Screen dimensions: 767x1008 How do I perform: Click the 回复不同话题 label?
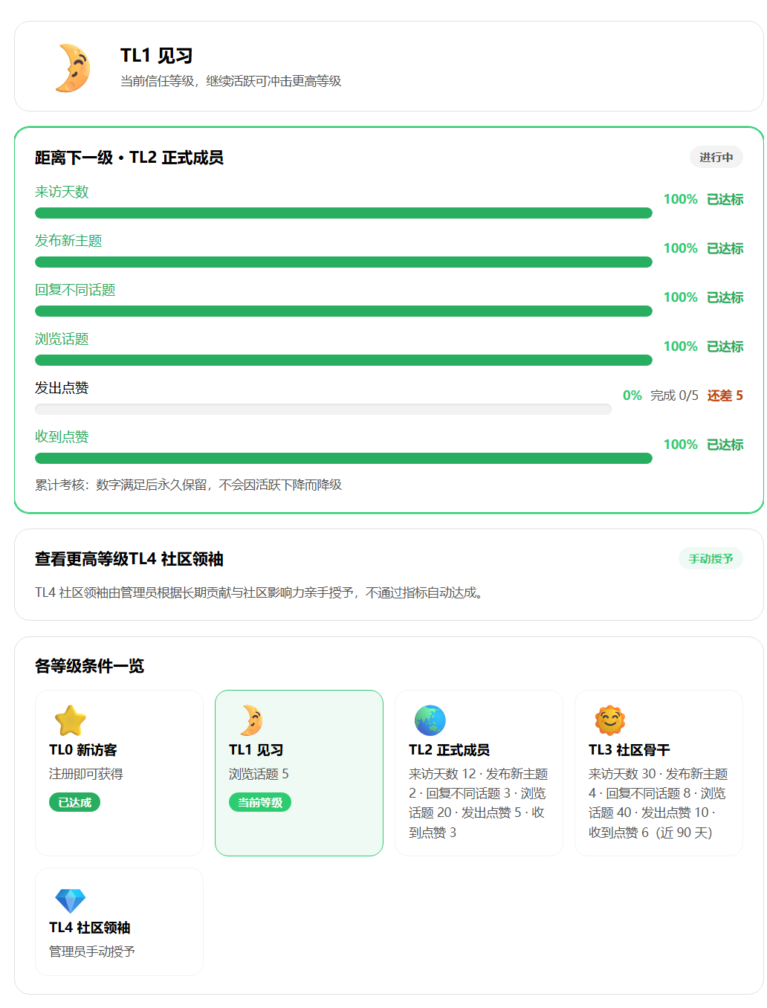tap(75, 290)
